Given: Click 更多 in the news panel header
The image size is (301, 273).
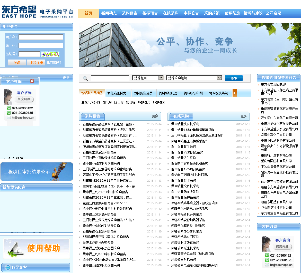Looking at the screenshot, I should (66, 77).
